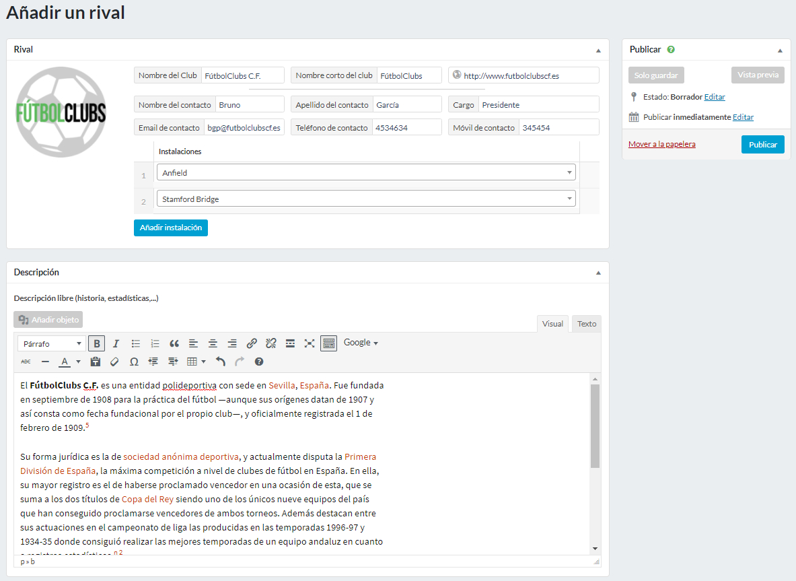Click the Añadir instalación button
Image resolution: width=796 pixels, height=581 pixels.
(x=171, y=228)
